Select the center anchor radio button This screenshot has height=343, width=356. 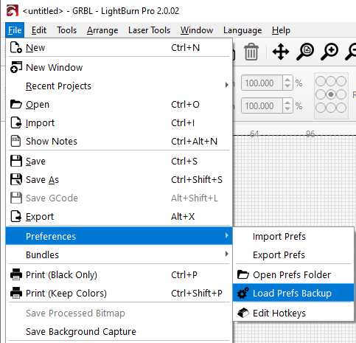[x=331, y=94]
